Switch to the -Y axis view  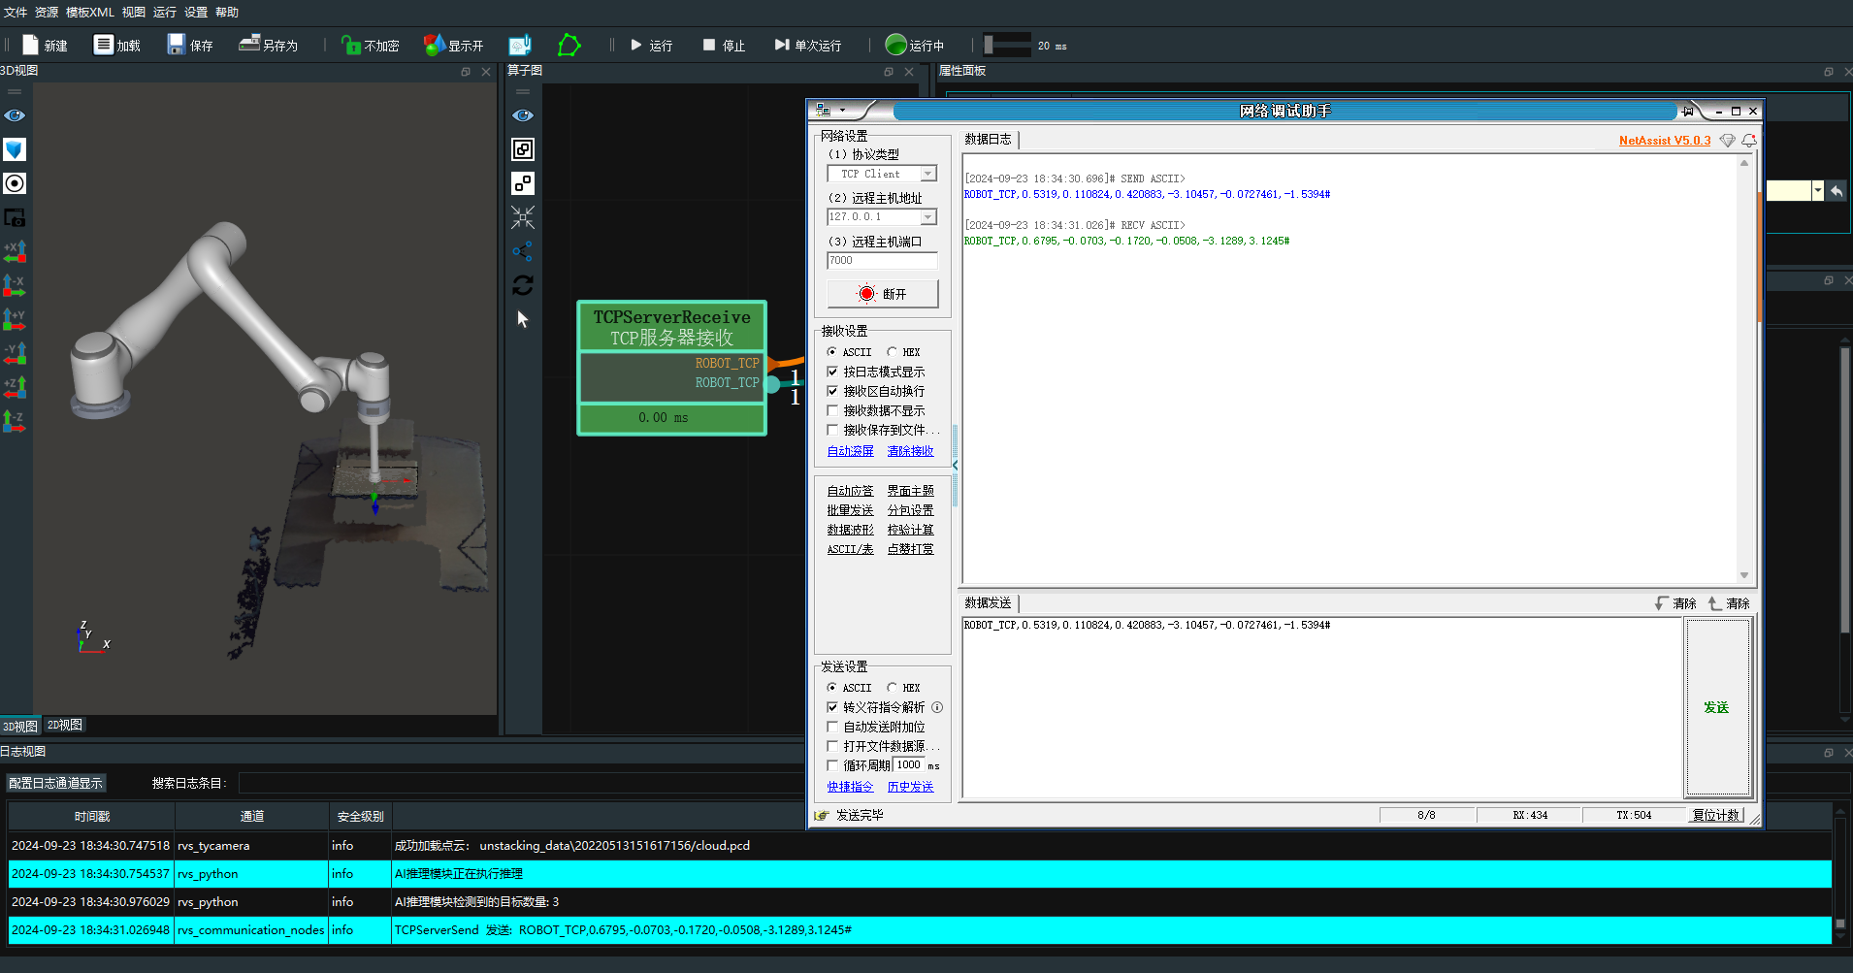click(15, 353)
